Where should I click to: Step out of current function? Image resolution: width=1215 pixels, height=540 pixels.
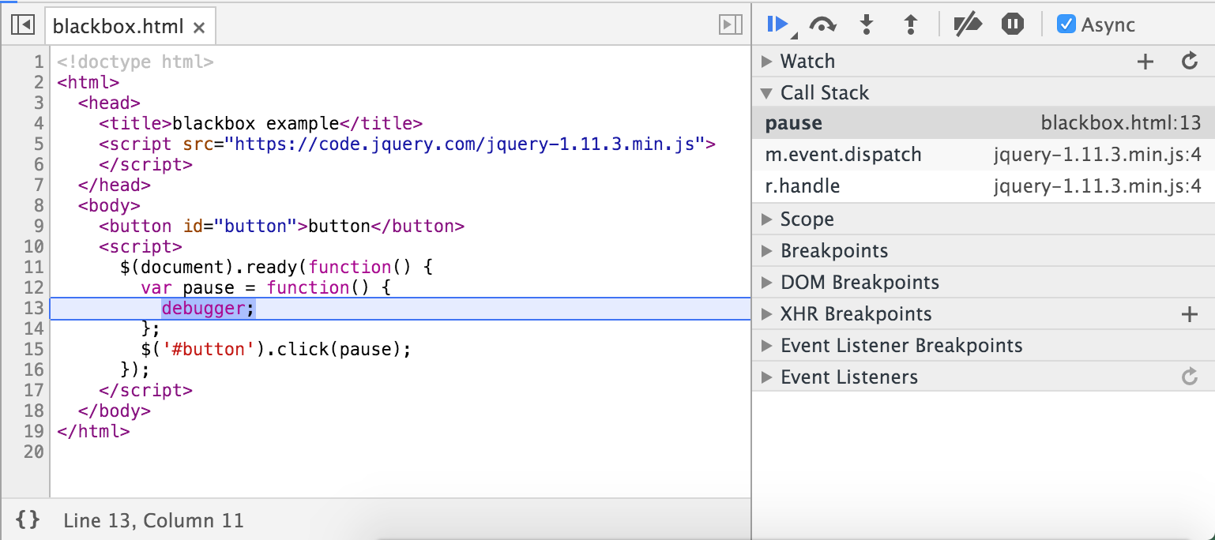click(910, 25)
